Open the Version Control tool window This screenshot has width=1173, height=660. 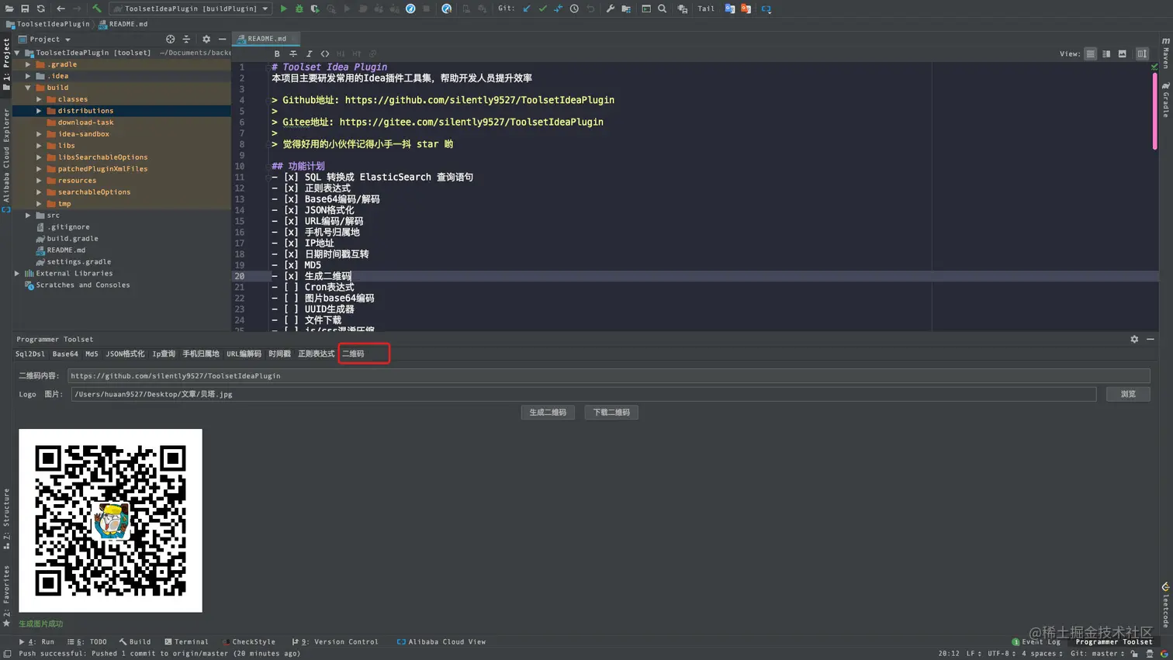click(x=335, y=642)
